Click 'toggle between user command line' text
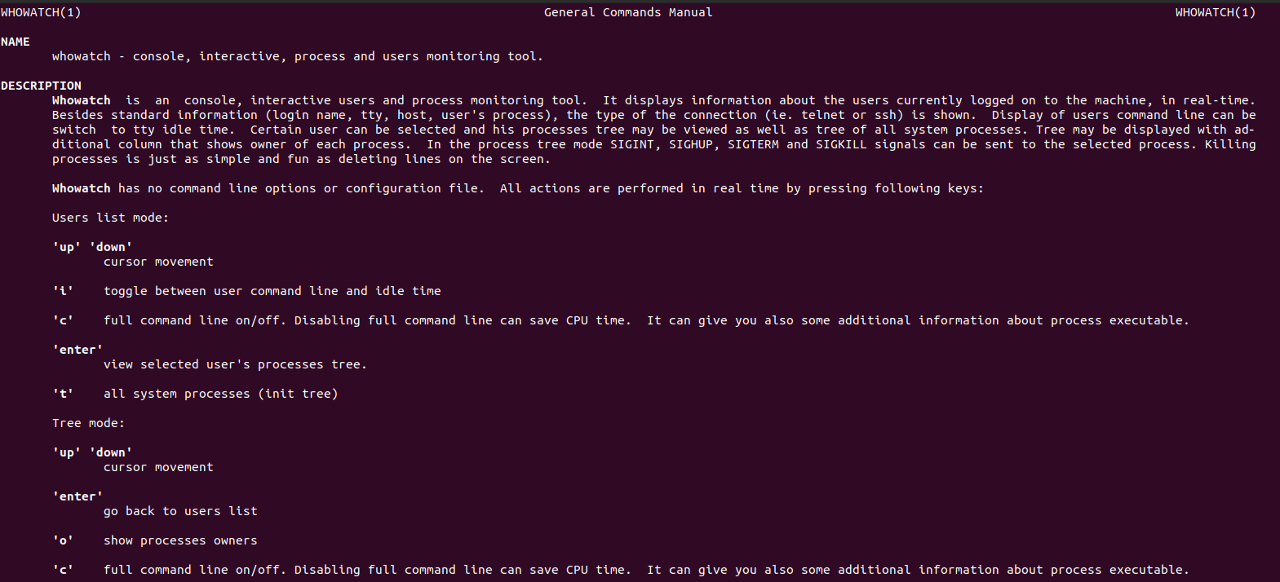The width and height of the screenshot is (1280, 582). pos(220,291)
